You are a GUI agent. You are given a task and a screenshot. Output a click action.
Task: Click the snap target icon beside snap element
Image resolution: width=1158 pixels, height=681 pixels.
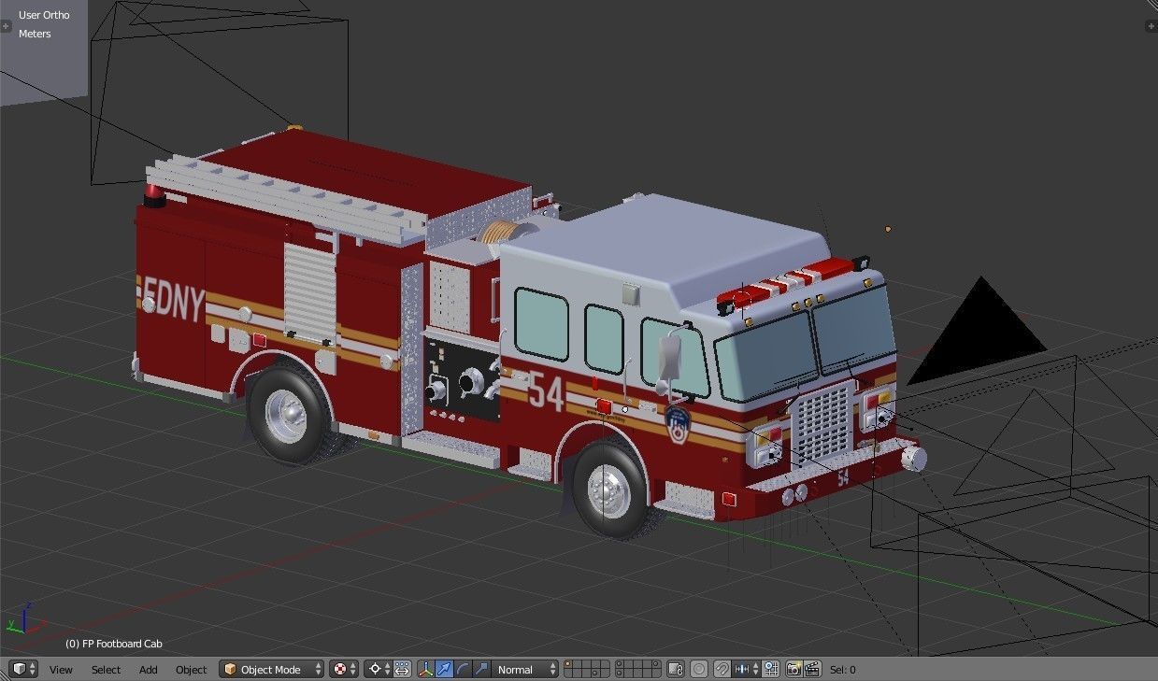(x=771, y=669)
